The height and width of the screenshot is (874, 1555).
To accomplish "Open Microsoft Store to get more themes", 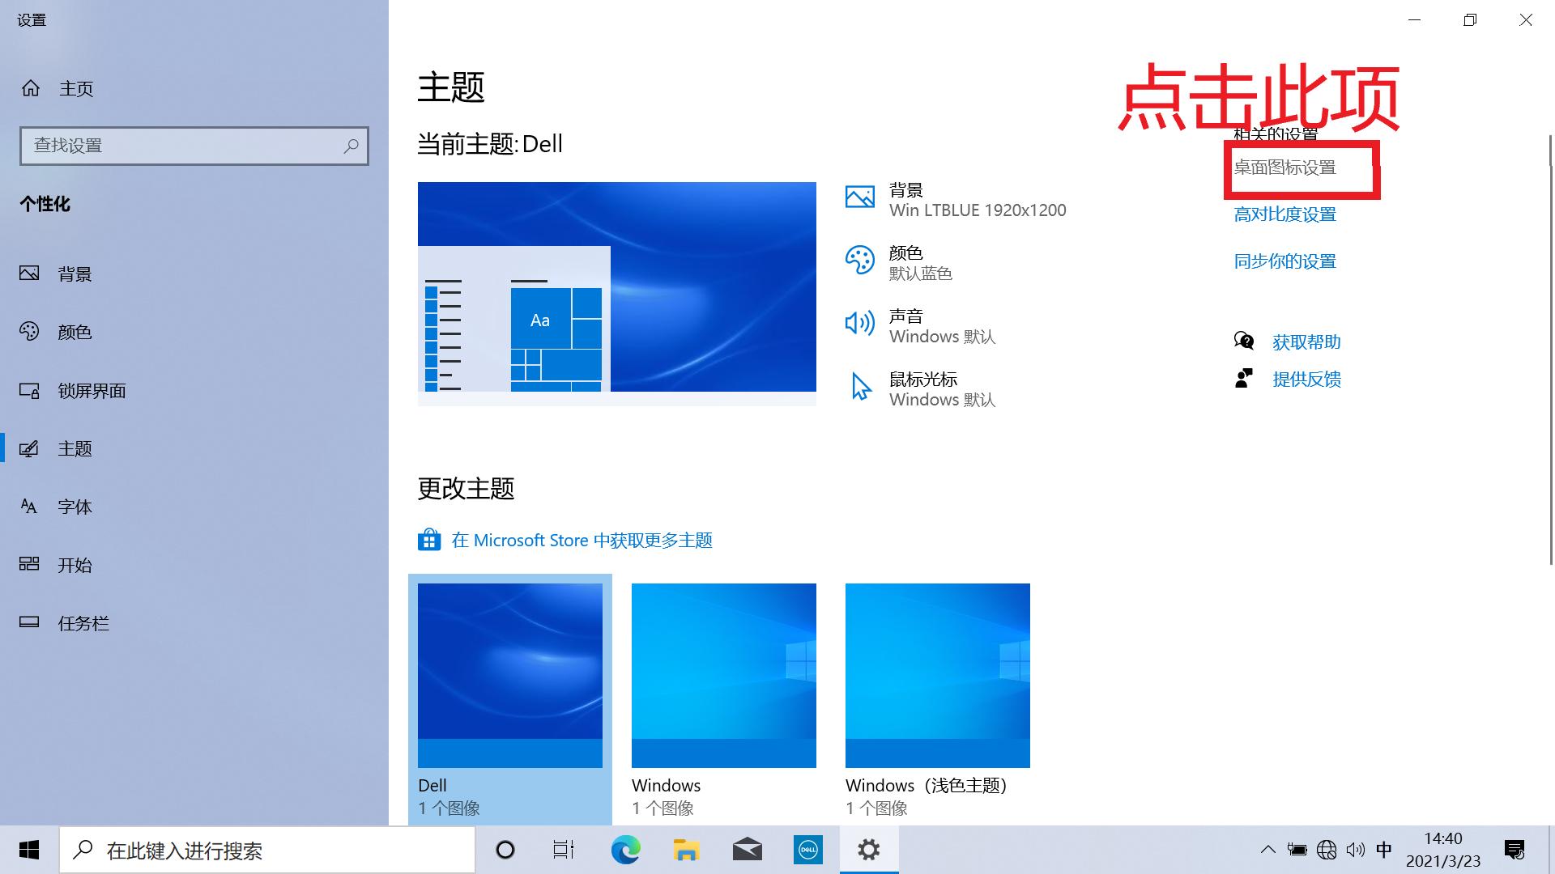I will tap(581, 540).
